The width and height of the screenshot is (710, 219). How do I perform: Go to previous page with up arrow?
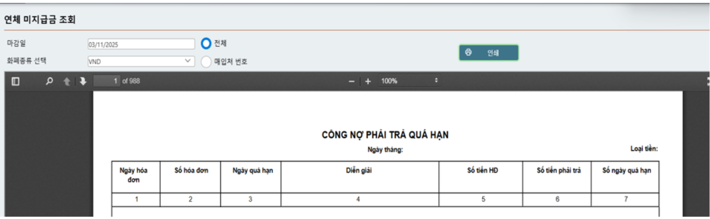pyautogui.click(x=67, y=81)
